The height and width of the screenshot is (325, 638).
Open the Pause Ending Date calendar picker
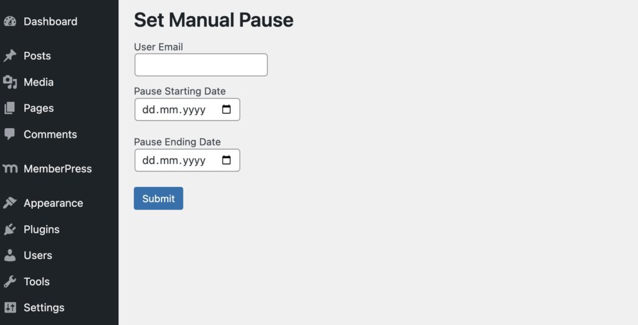tap(227, 160)
